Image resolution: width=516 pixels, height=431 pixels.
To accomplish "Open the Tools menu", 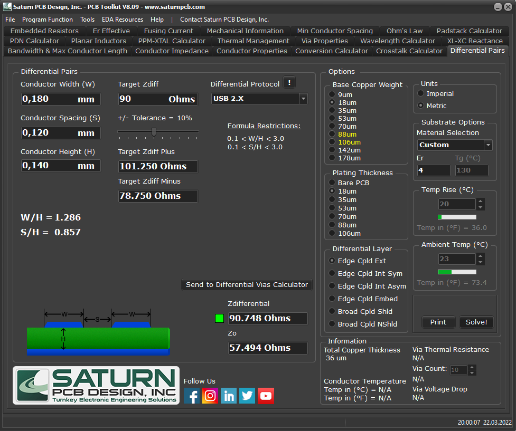I will (87, 20).
